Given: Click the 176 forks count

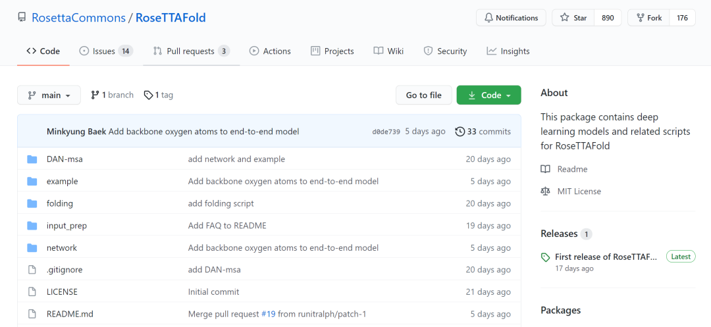Looking at the screenshot, I should (683, 18).
